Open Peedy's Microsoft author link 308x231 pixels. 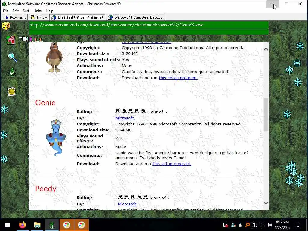tap(127, 204)
